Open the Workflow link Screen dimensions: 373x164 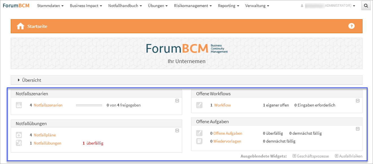tap(222, 105)
